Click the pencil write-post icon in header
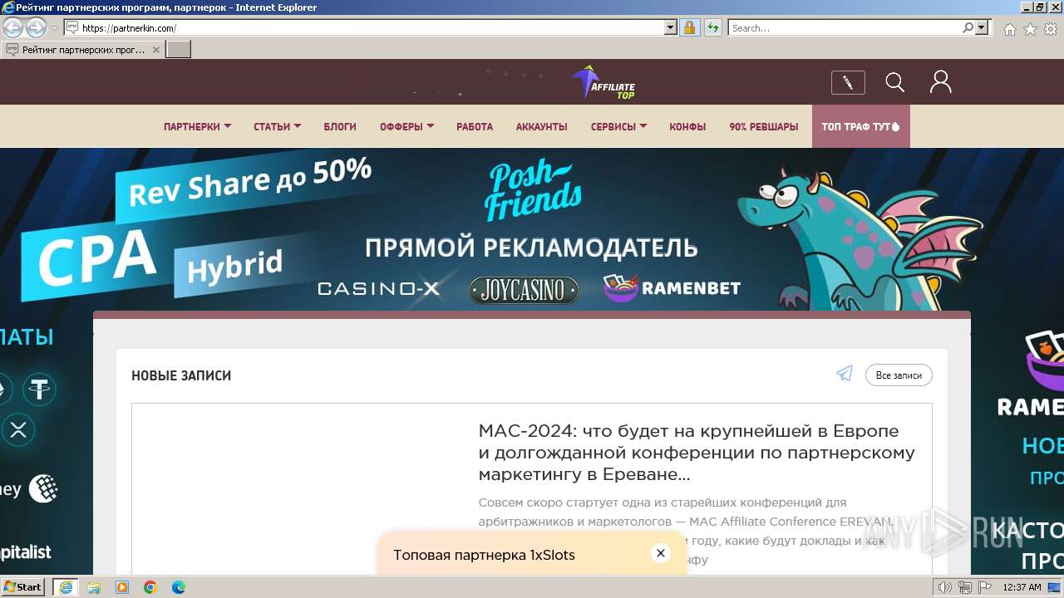Screen dimensions: 1064x598 (848, 82)
